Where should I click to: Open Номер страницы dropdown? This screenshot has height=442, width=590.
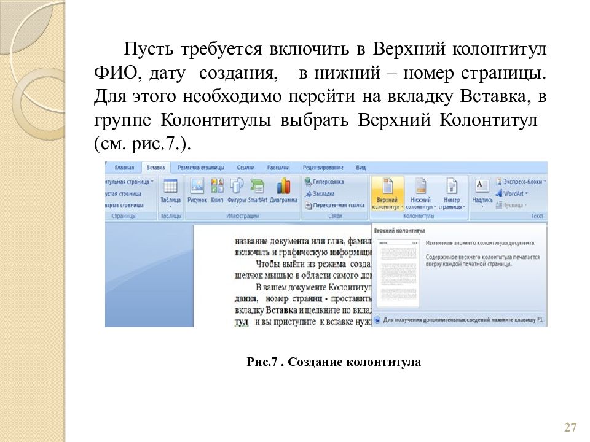click(452, 194)
